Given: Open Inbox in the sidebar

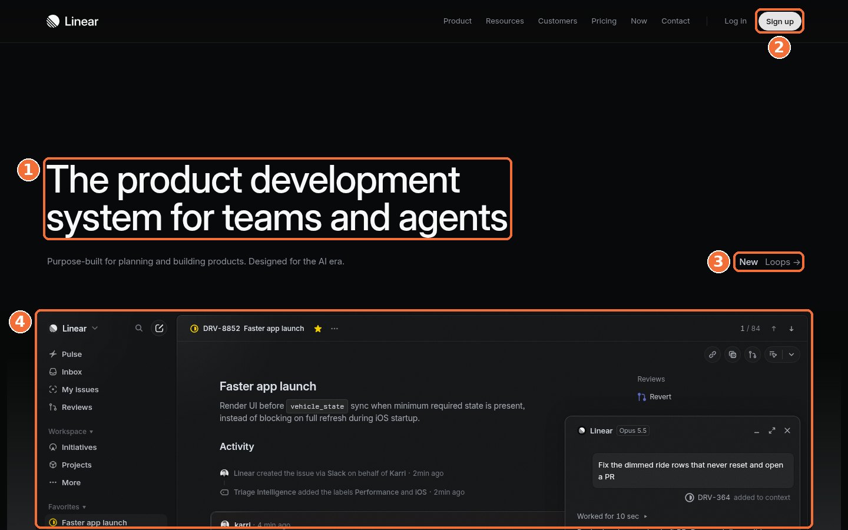Looking at the screenshot, I should click(x=106, y=372).
